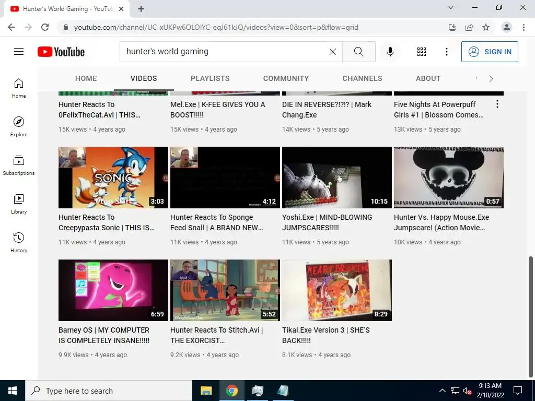535x401 pixels.
Task: Open Hunter Vs. Happy Mouse.Exe title
Action: pyautogui.click(x=441, y=222)
